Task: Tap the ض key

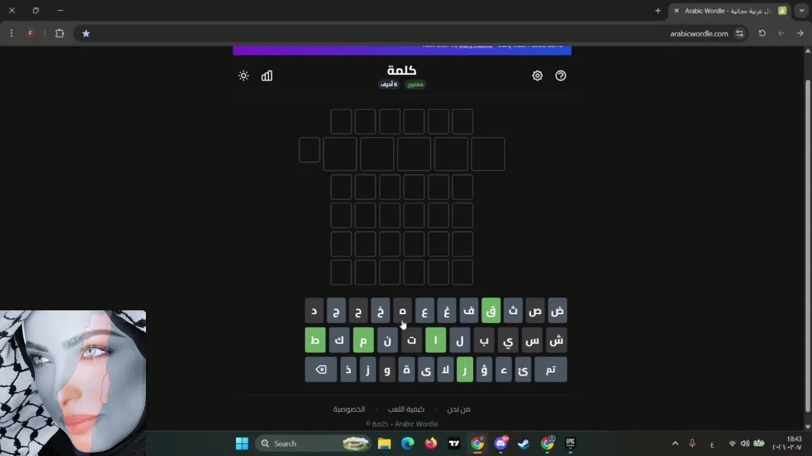Action: pos(558,311)
